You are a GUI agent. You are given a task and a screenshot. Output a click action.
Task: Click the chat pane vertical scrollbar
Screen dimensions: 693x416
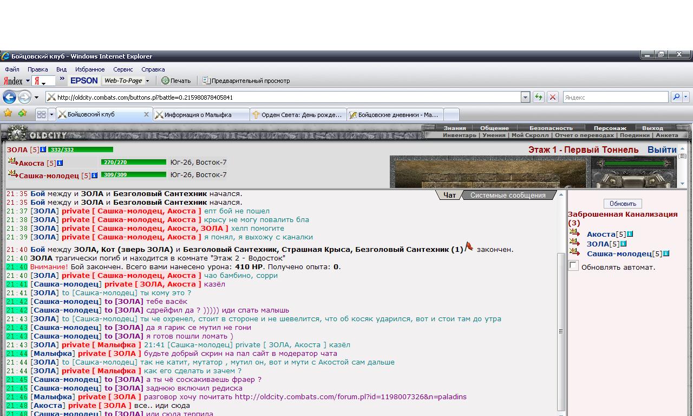click(561, 303)
